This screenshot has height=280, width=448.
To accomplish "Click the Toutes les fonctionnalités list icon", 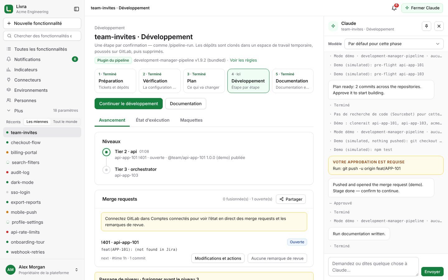I will click(9, 49).
